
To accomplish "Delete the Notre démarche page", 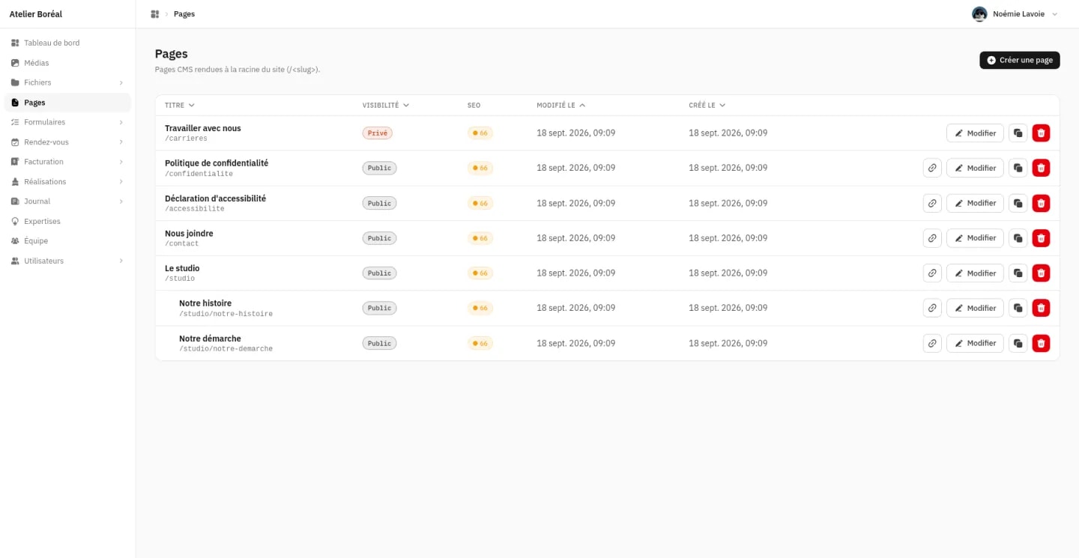I will coord(1041,343).
